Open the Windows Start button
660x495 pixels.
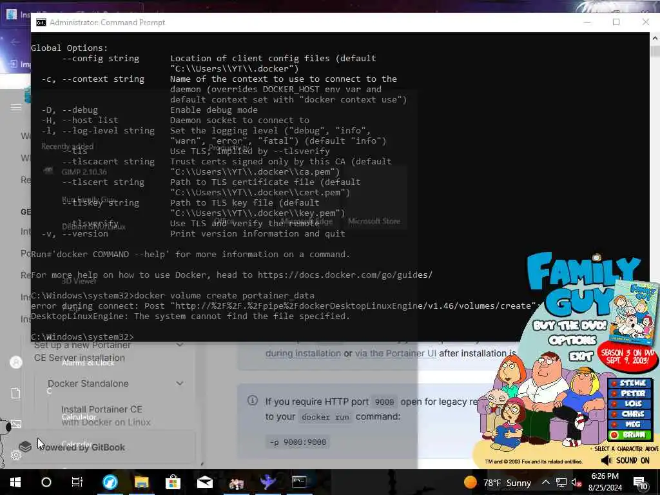coord(15,482)
